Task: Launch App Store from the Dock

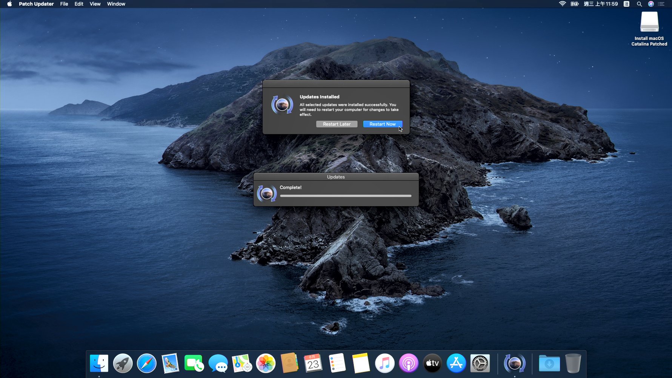Action: 456,363
